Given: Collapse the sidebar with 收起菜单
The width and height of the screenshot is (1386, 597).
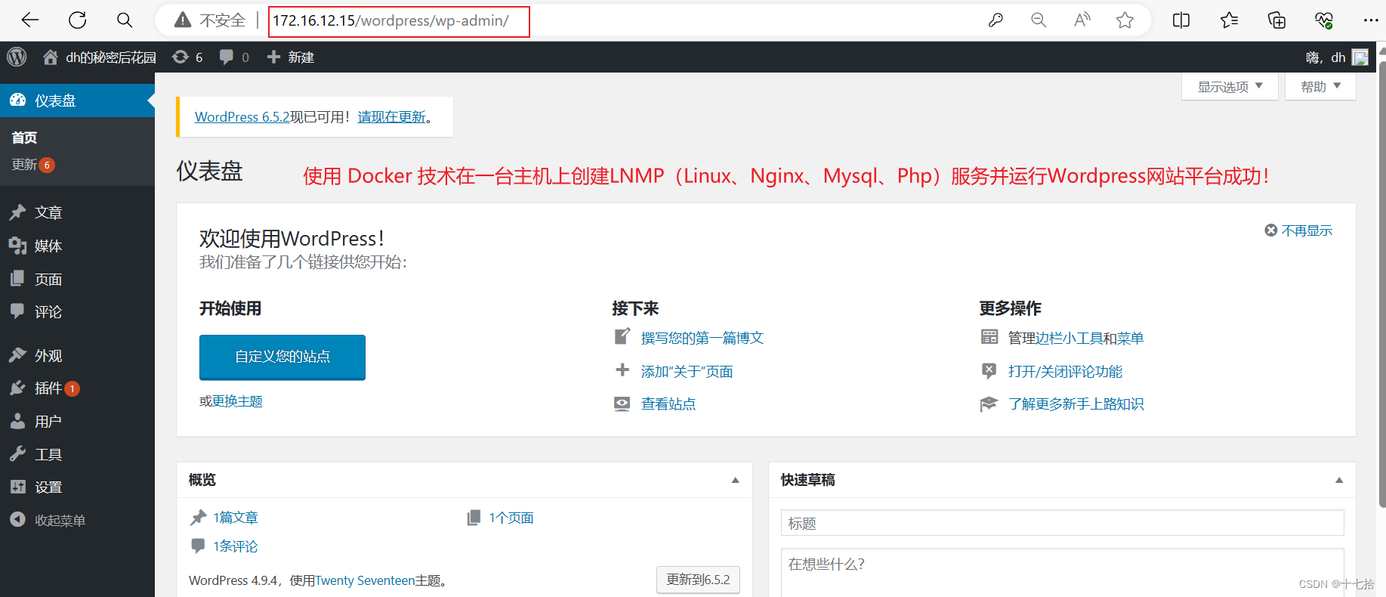Looking at the screenshot, I should point(48,520).
